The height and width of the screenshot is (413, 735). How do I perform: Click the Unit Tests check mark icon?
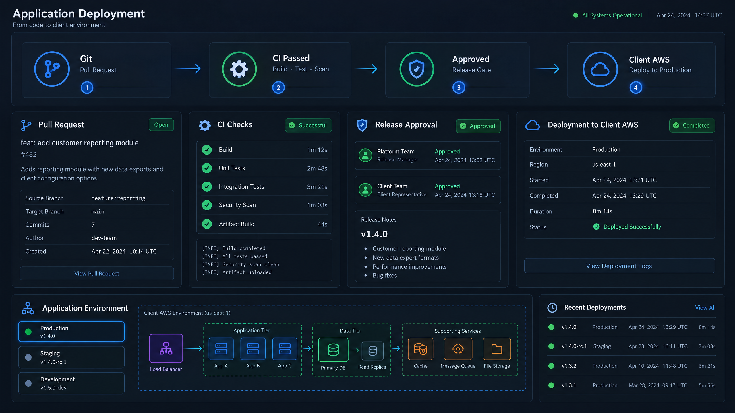point(207,168)
